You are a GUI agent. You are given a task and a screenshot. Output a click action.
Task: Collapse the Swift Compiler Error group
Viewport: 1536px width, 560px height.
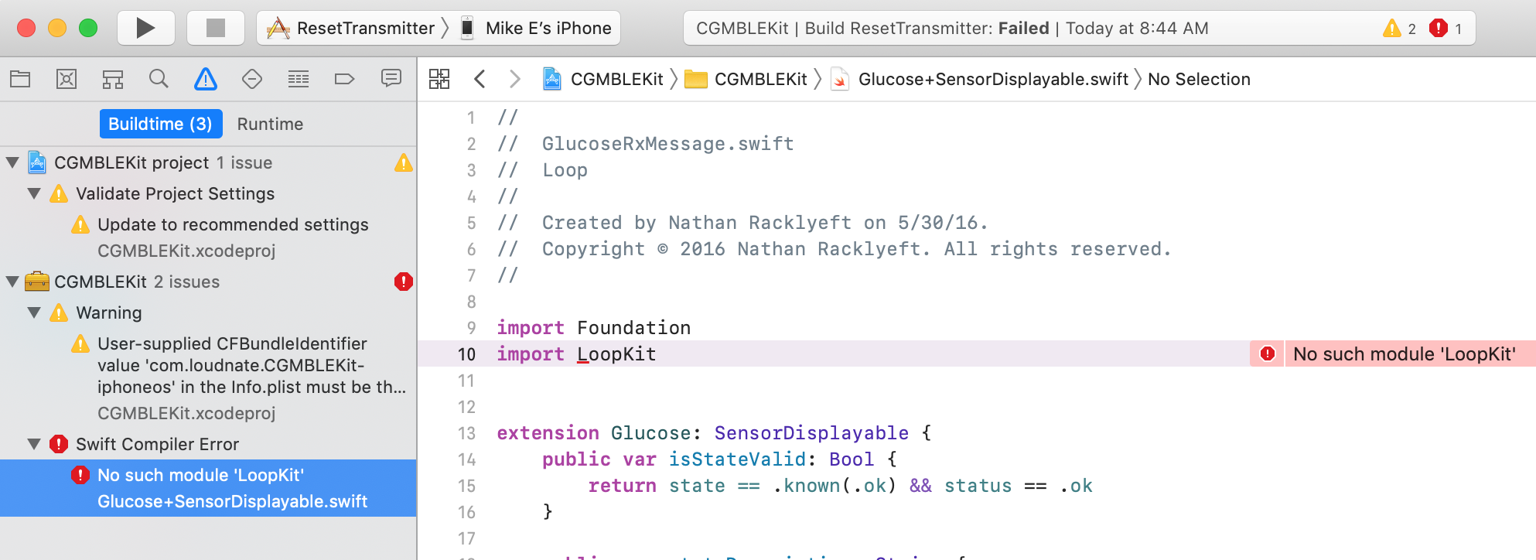coord(34,443)
